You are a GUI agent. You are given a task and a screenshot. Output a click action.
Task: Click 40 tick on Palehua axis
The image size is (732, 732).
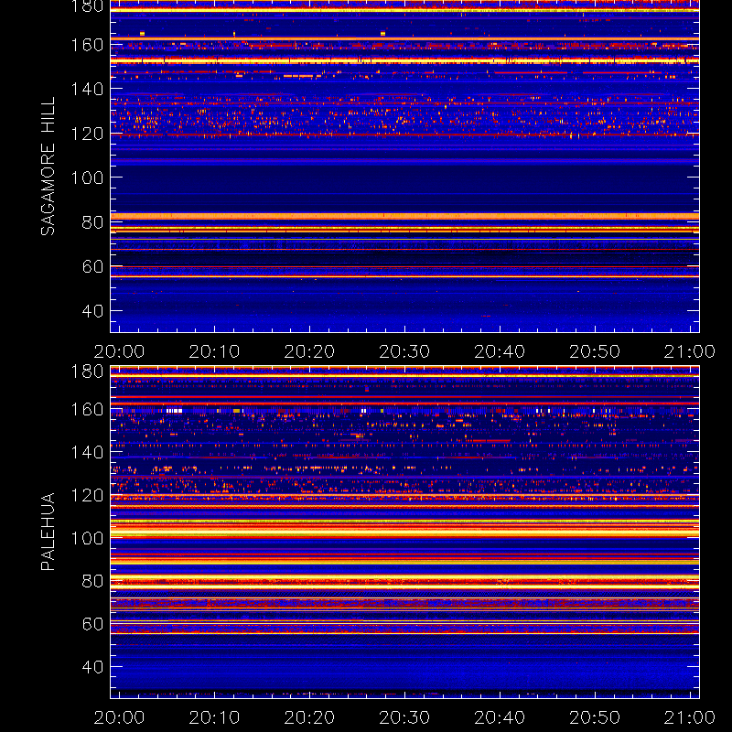click(x=92, y=667)
